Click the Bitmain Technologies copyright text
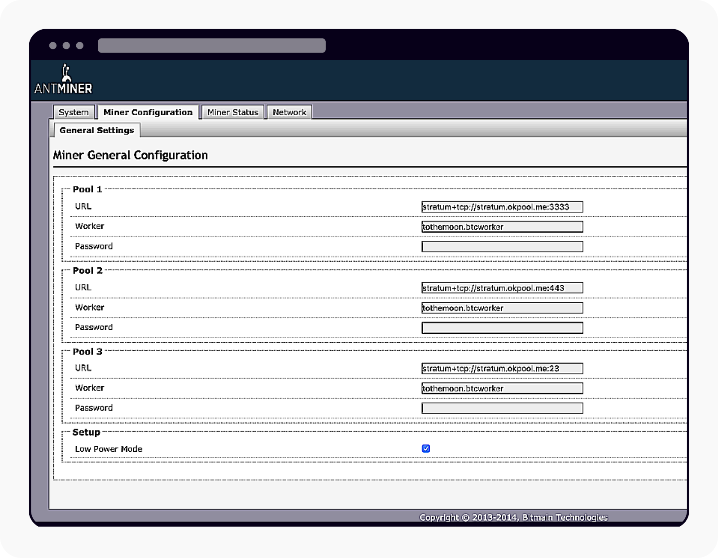This screenshot has width=718, height=558. click(513, 517)
